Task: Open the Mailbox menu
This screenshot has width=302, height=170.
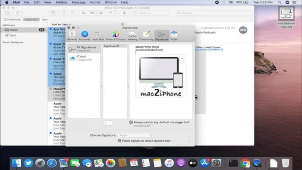Action: 61,2
